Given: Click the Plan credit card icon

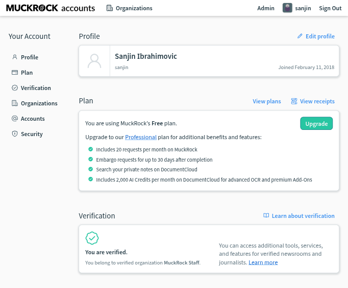Looking at the screenshot, I should click(x=15, y=73).
